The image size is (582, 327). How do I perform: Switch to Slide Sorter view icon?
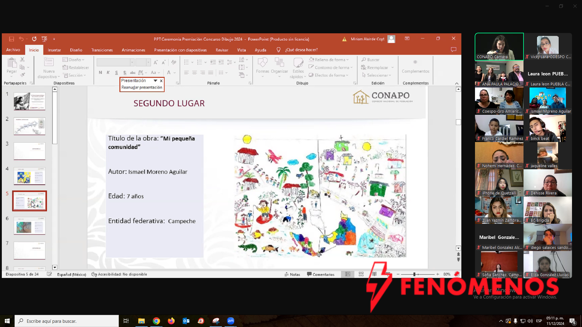(361, 274)
